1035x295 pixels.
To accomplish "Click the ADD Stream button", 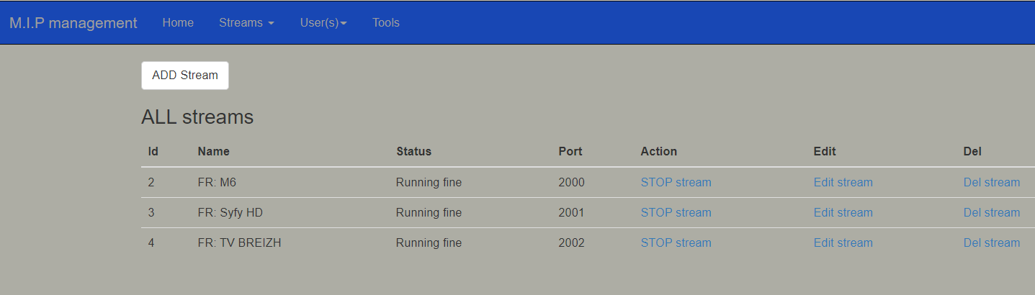I will coord(185,76).
